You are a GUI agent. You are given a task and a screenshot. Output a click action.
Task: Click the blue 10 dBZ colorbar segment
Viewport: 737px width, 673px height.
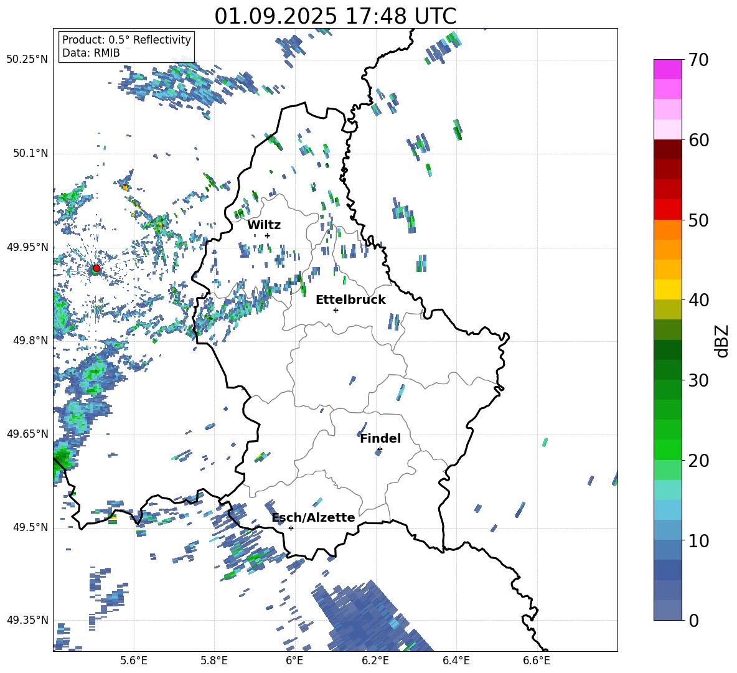pyautogui.click(x=667, y=530)
